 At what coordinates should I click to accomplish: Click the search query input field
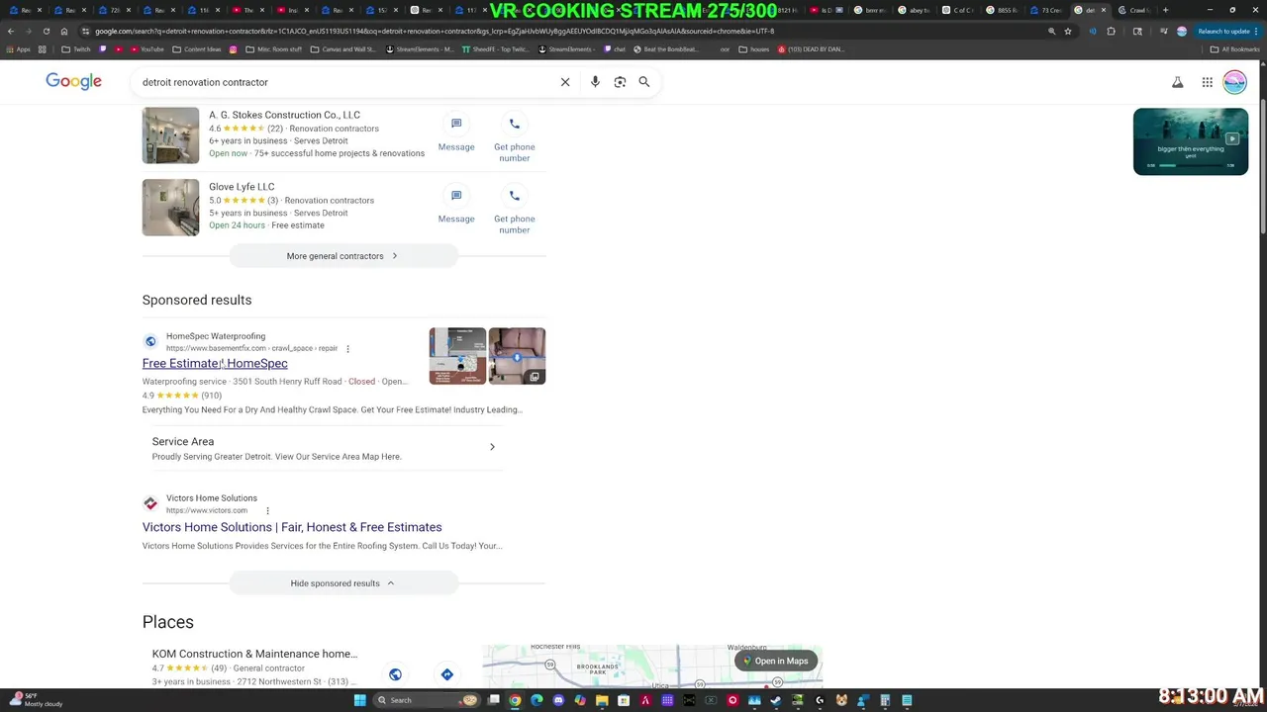[x=346, y=82]
